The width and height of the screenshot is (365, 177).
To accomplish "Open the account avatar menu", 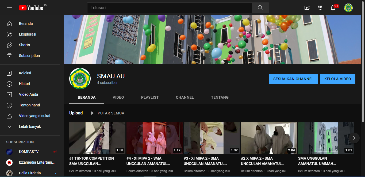I will (348, 8).
